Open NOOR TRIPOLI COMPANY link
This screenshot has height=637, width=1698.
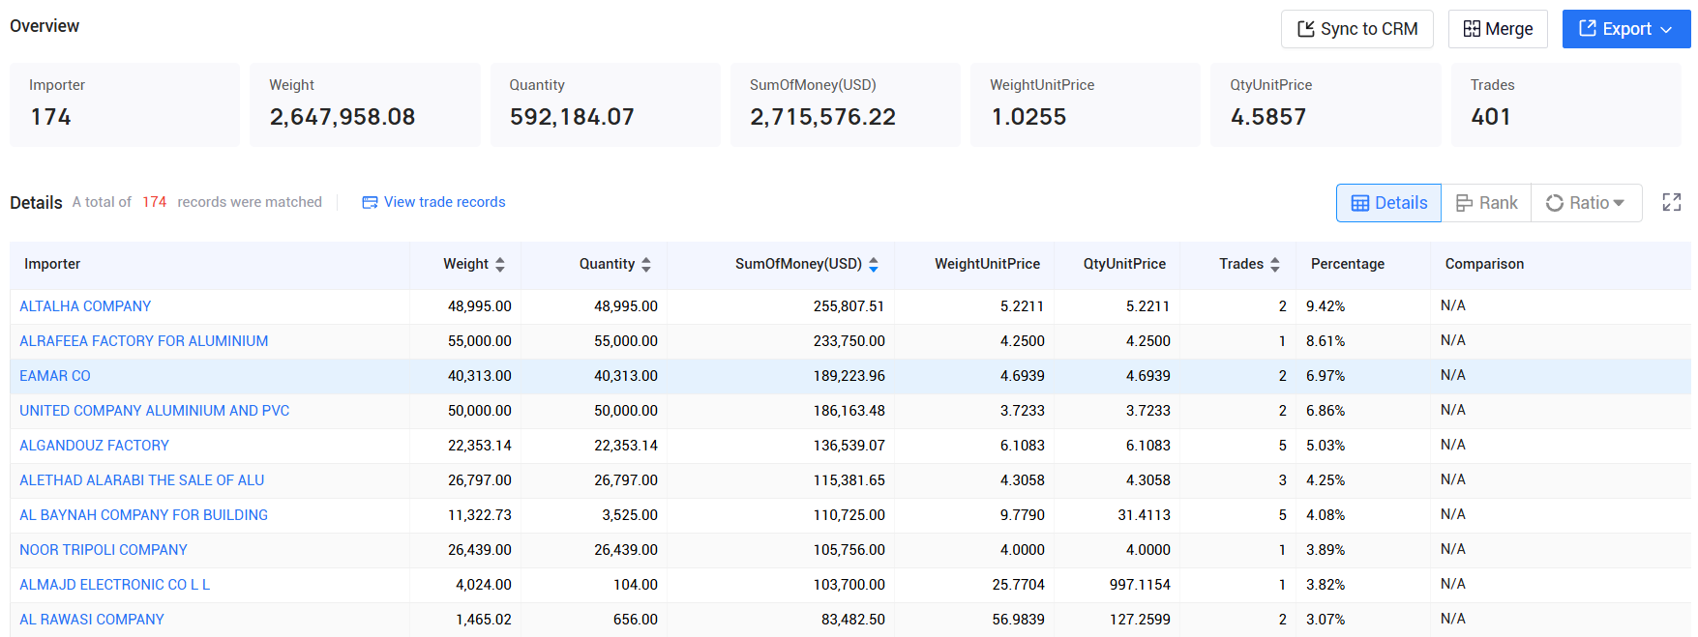coord(104,550)
